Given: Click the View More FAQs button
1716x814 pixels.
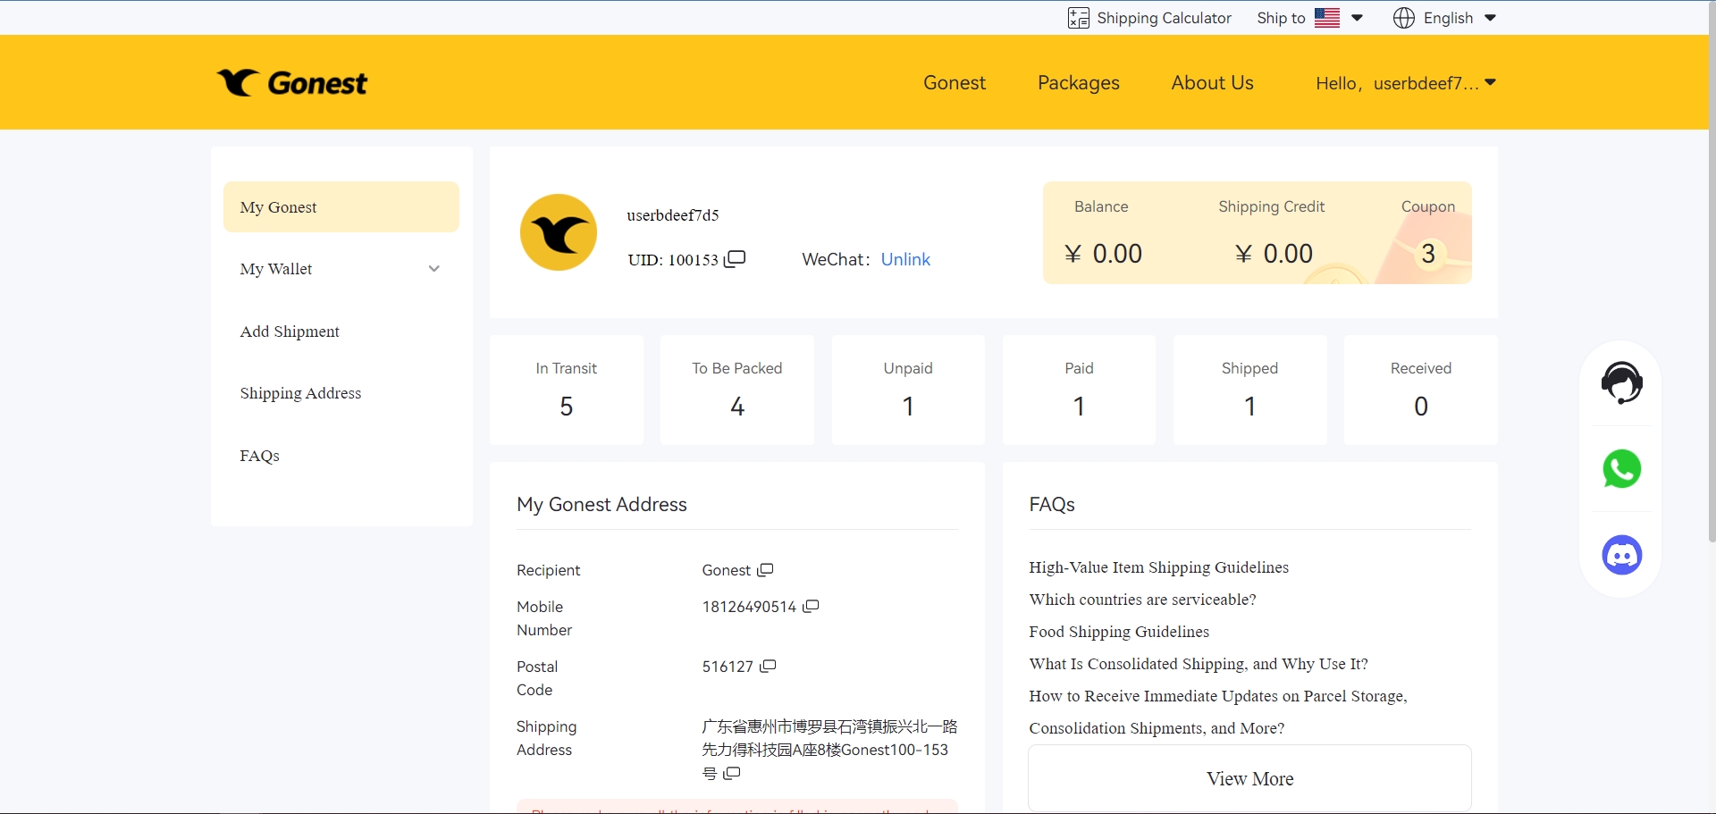Looking at the screenshot, I should [x=1249, y=779].
